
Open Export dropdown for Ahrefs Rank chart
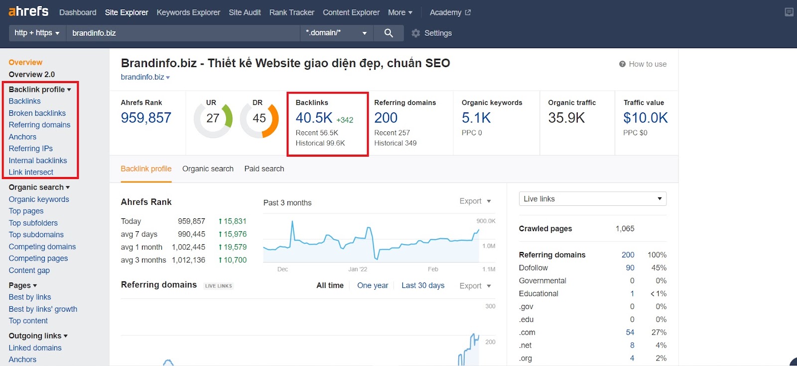[x=475, y=201]
